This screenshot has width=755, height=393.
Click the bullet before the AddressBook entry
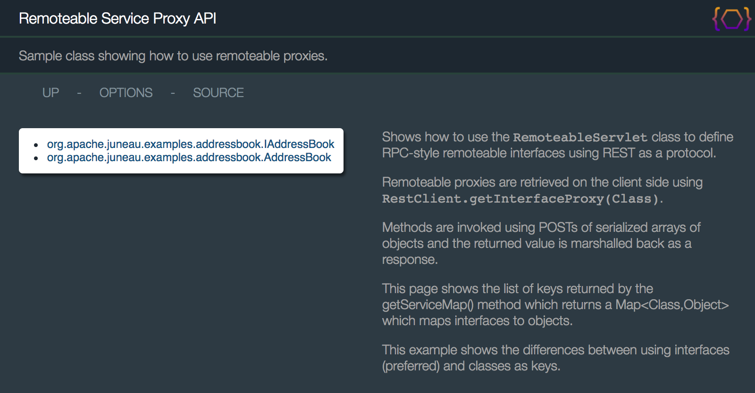(36, 158)
